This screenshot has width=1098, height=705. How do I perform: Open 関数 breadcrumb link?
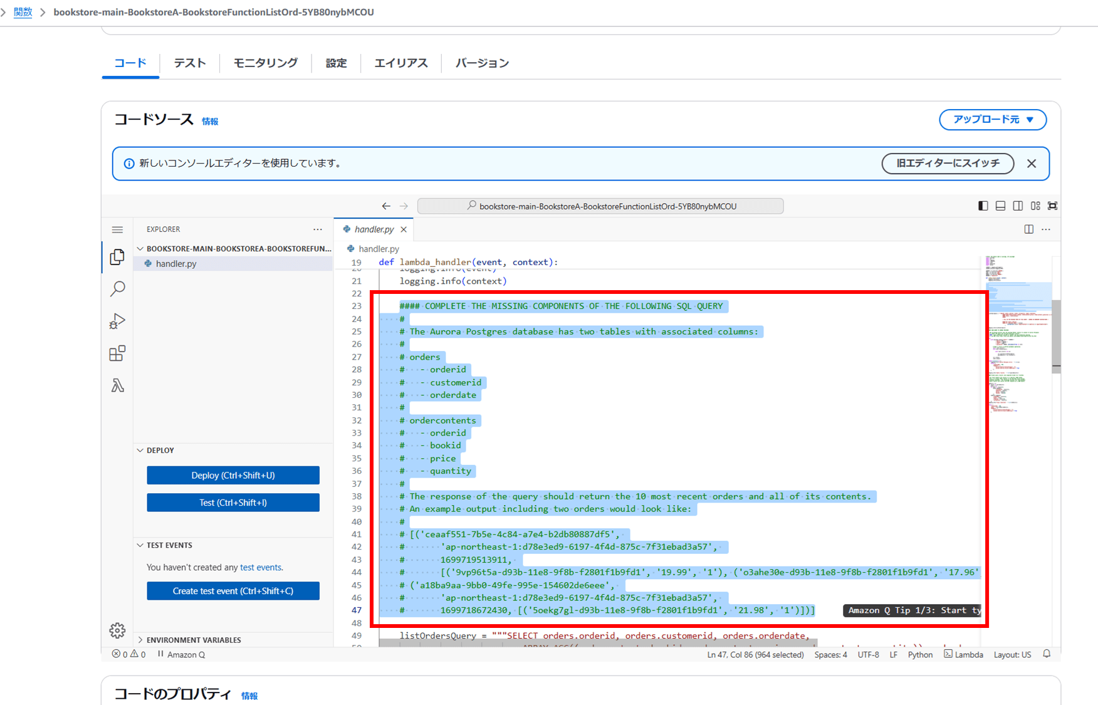(23, 12)
